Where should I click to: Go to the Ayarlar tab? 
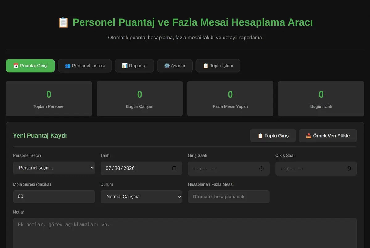click(x=175, y=66)
